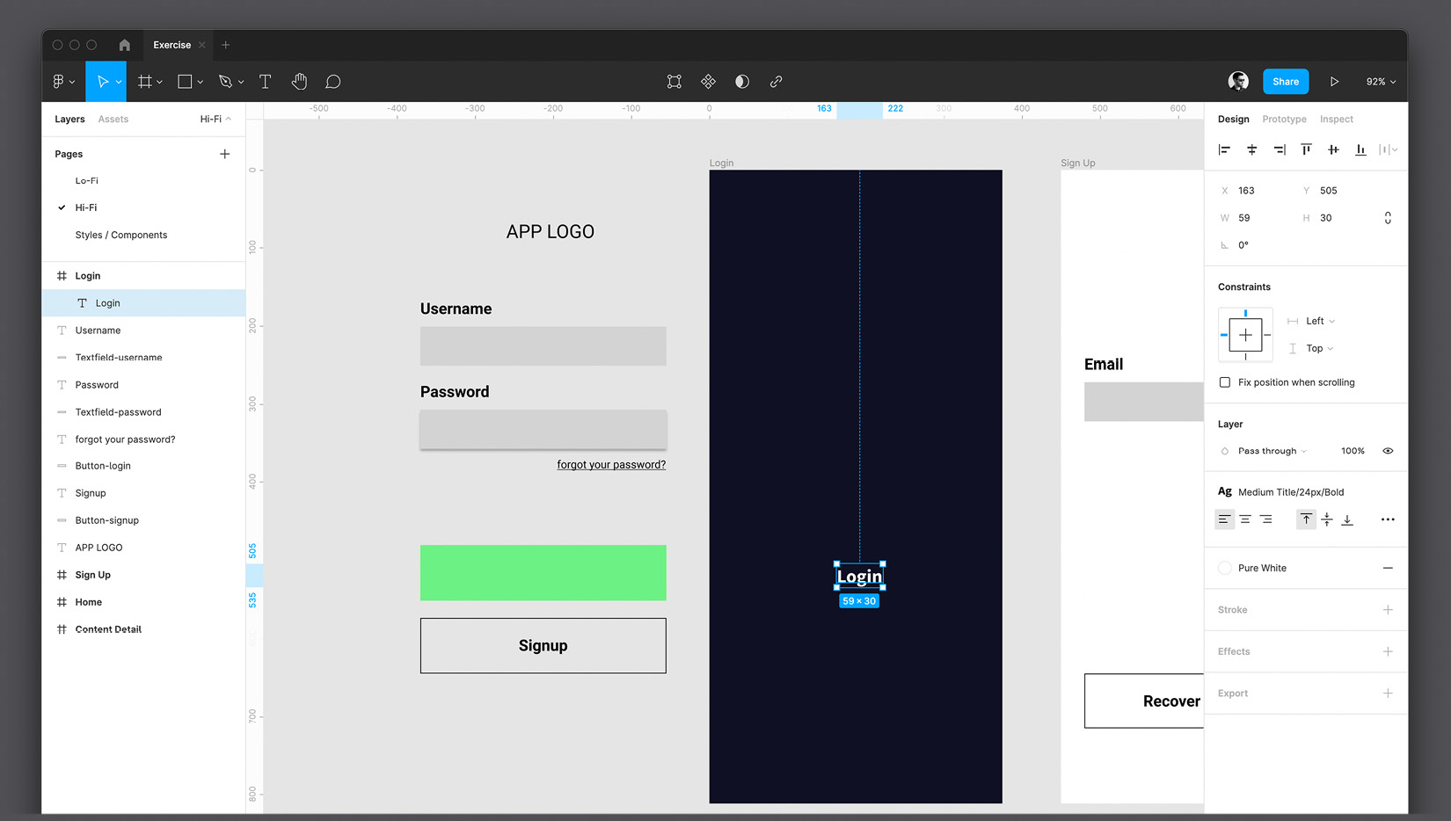The image size is (1451, 821).
Task: Select the Hand tool
Action: (x=299, y=81)
